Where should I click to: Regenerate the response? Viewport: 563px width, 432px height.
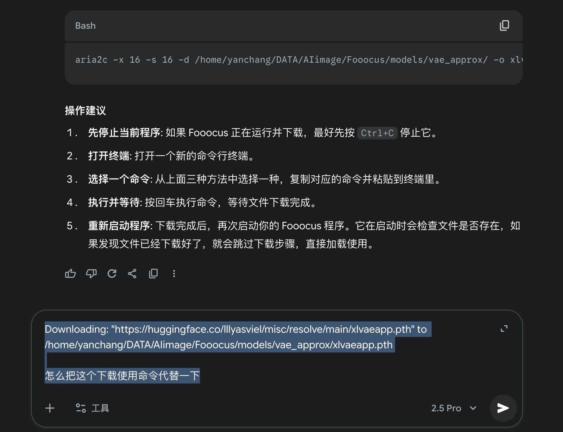tap(112, 274)
